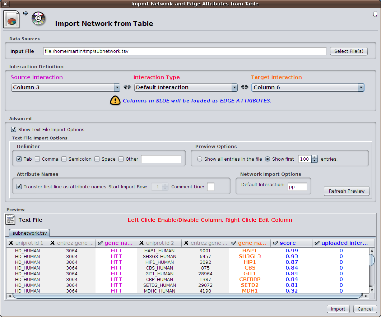The image size is (381, 317).
Task: Open the Target Interaction Column 6 dropdown
Action: pyautogui.click(x=308, y=87)
